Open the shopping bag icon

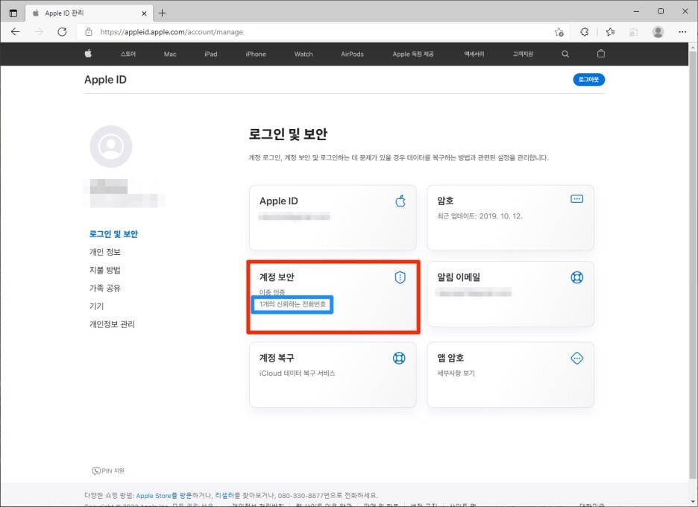pos(600,54)
